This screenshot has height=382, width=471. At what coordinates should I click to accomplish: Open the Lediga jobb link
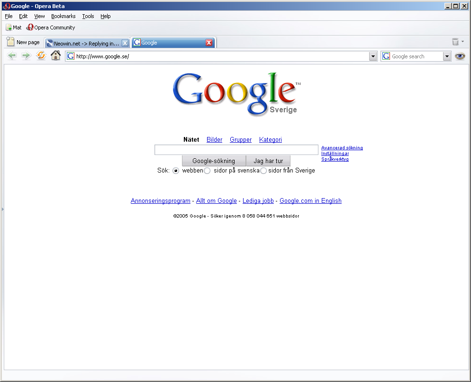coord(258,201)
